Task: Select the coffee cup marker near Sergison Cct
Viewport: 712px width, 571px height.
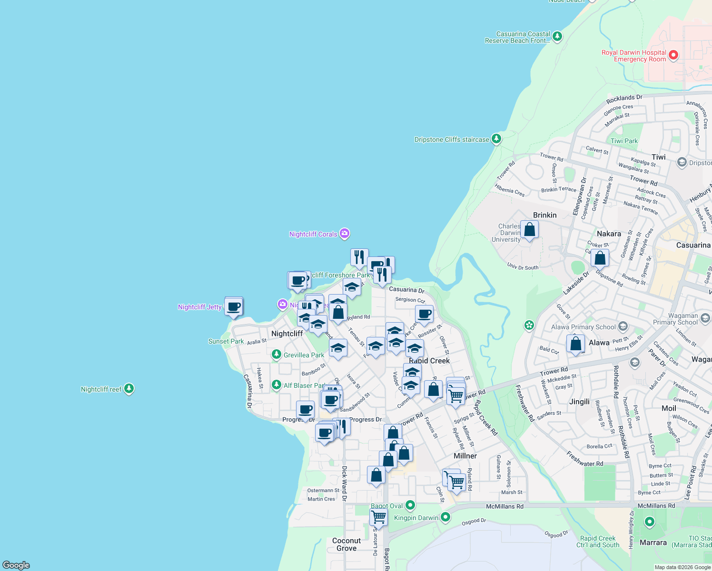Action: 425,315
